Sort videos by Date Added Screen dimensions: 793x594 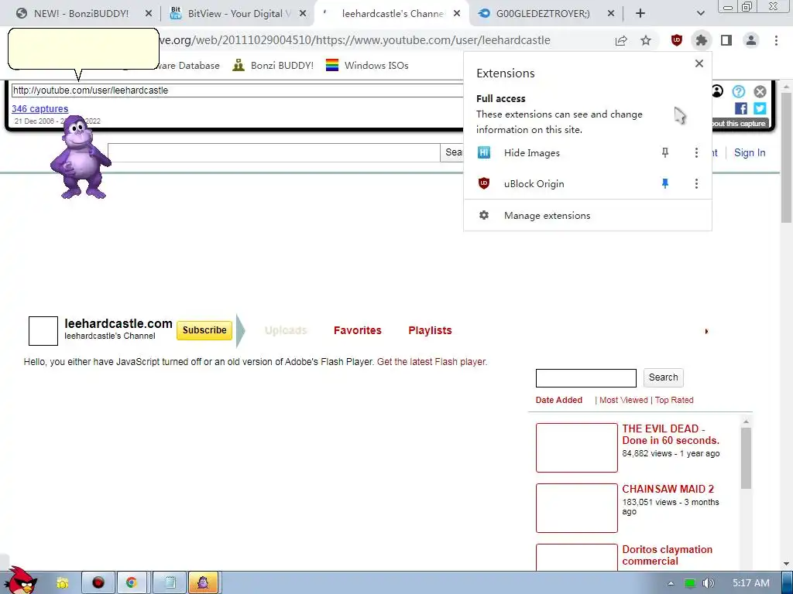(559, 400)
